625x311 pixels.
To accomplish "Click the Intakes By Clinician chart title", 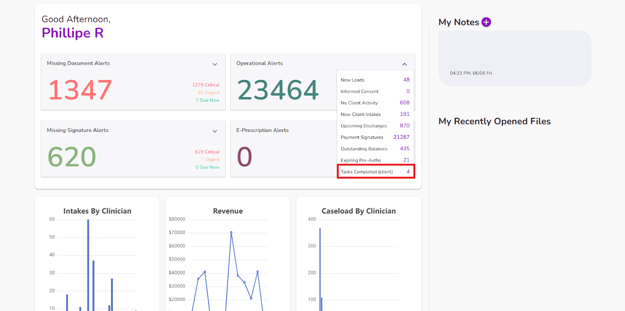I will [97, 211].
